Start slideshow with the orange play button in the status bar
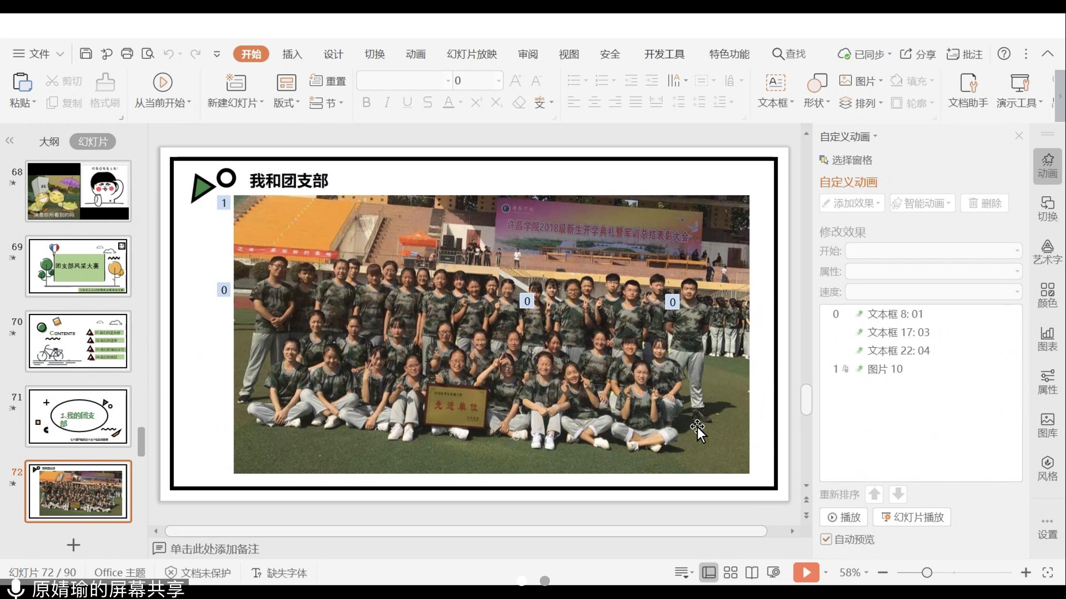 click(806, 572)
